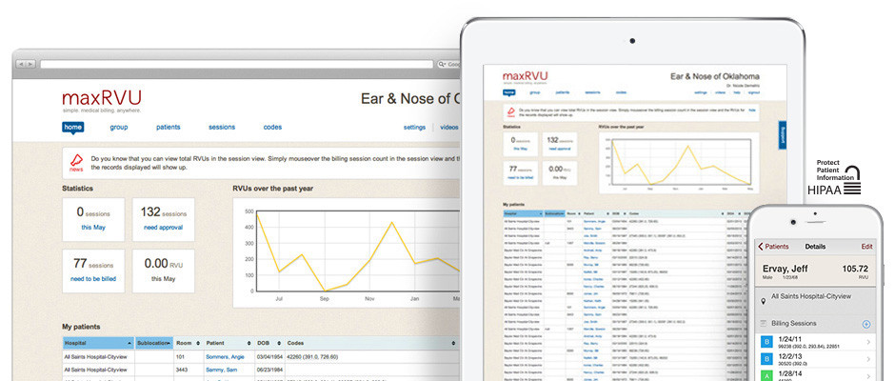Open 'need approval' link under 132 sessions
This screenshot has width=895, height=381.
tap(163, 228)
